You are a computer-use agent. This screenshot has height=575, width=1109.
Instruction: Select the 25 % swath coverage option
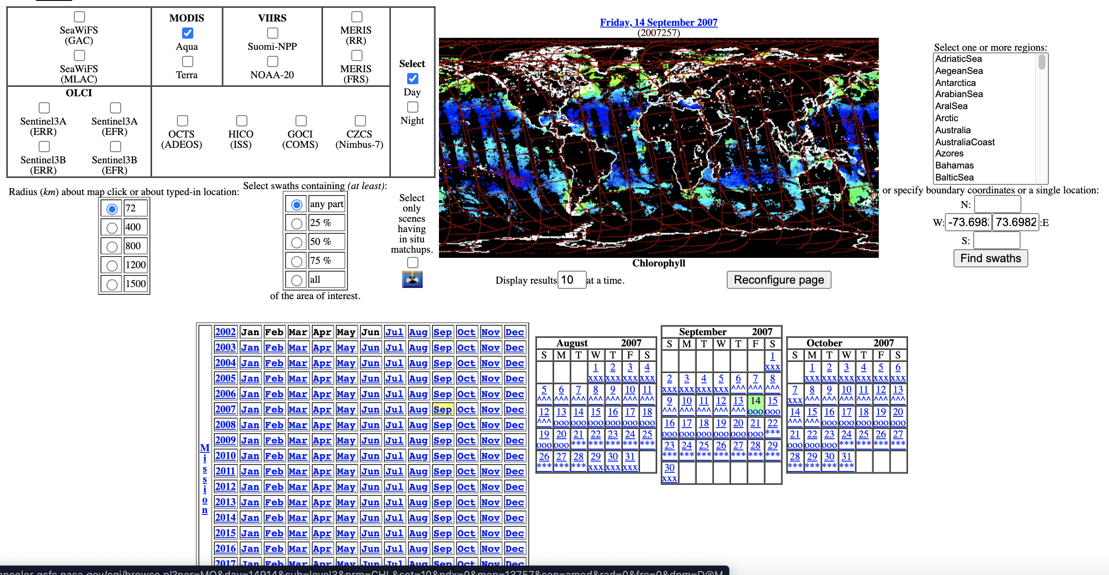296,223
